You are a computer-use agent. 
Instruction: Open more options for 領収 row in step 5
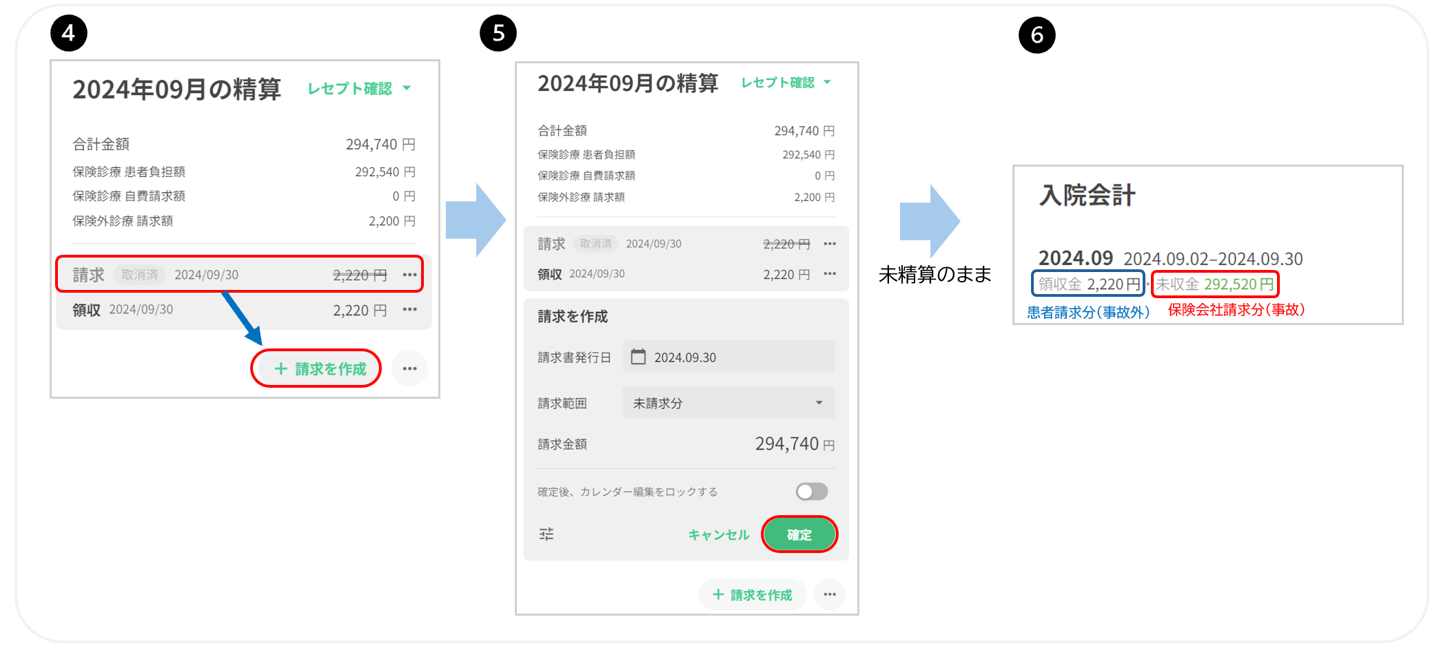pos(830,274)
